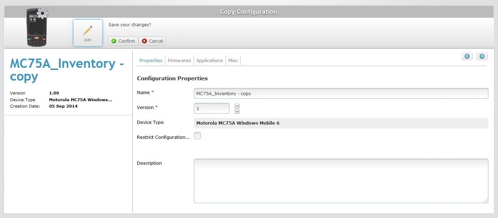Screen dimensions: 498x218
Task: Click the Version number field
Action: tap(212, 108)
